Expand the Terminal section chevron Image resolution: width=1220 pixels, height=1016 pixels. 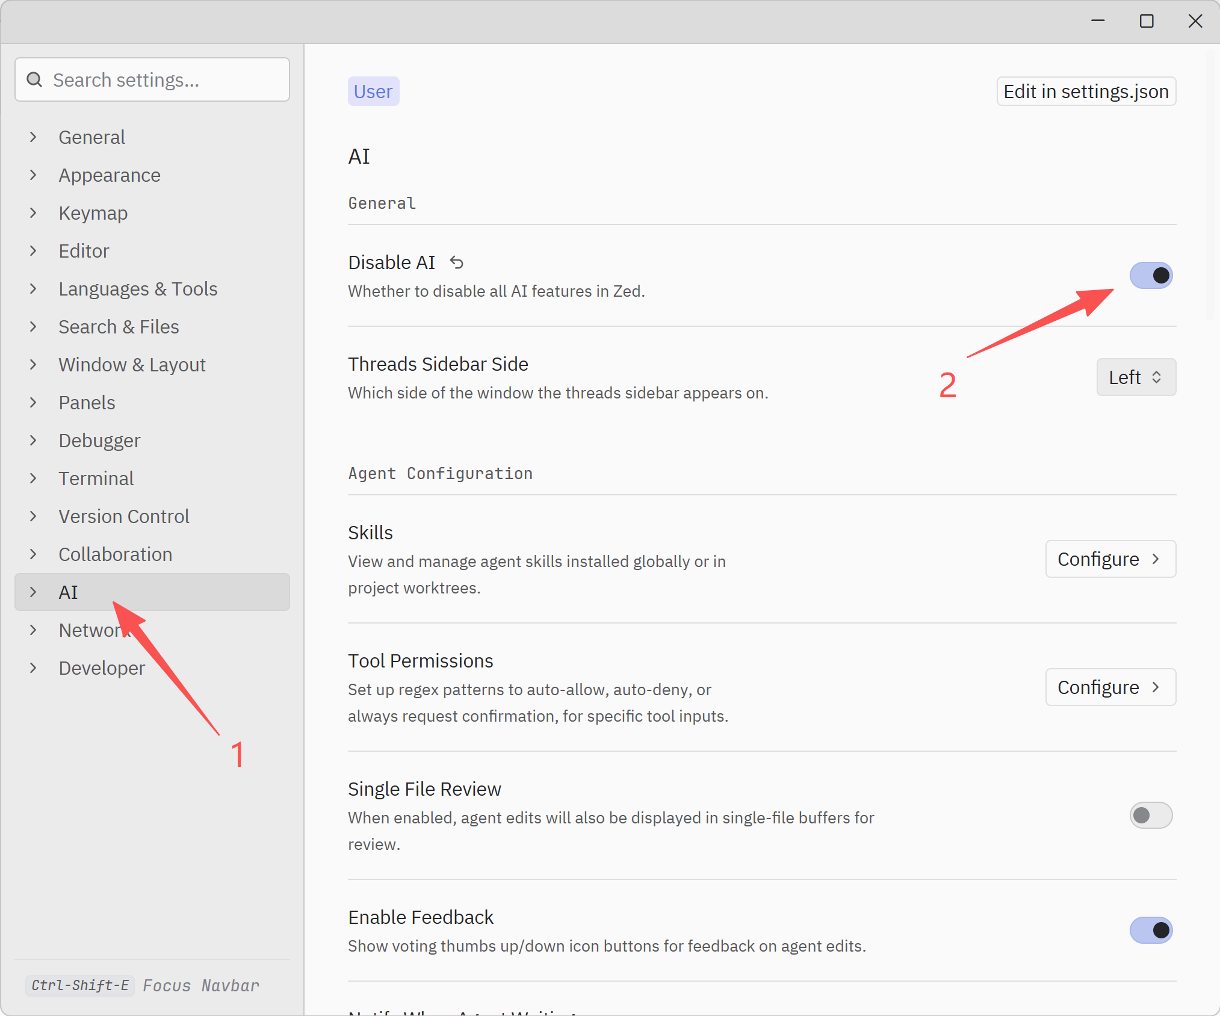34,479
